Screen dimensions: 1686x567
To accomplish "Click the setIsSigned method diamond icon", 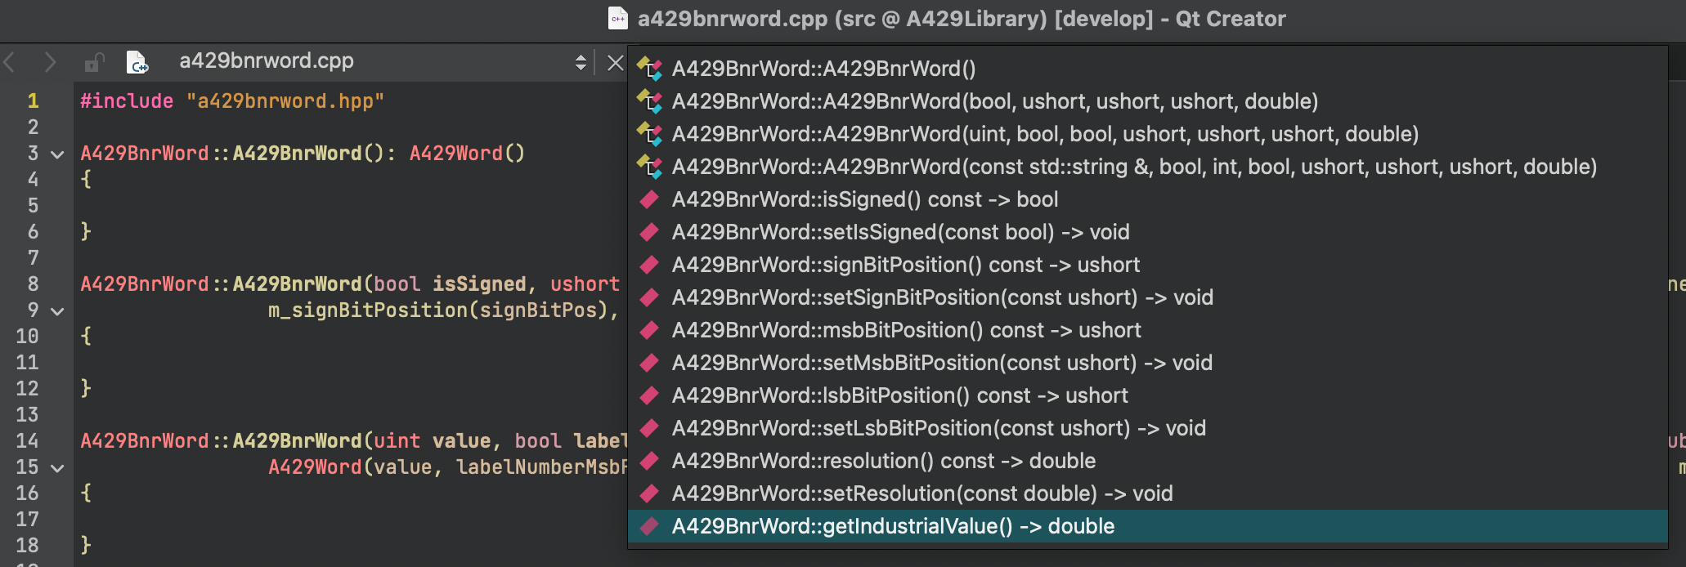I will [x=649, y=232].
